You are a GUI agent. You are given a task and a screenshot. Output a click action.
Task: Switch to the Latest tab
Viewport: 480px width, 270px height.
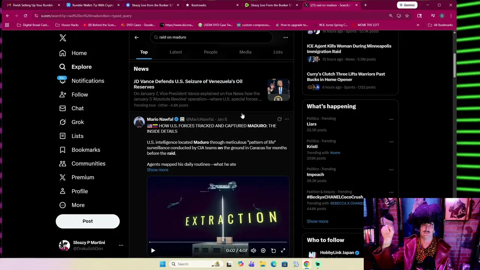pos(175,52)
